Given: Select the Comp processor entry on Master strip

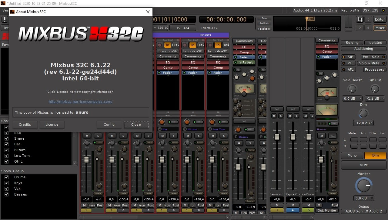Looking at the screenshot, I should [x=327, y=52].
